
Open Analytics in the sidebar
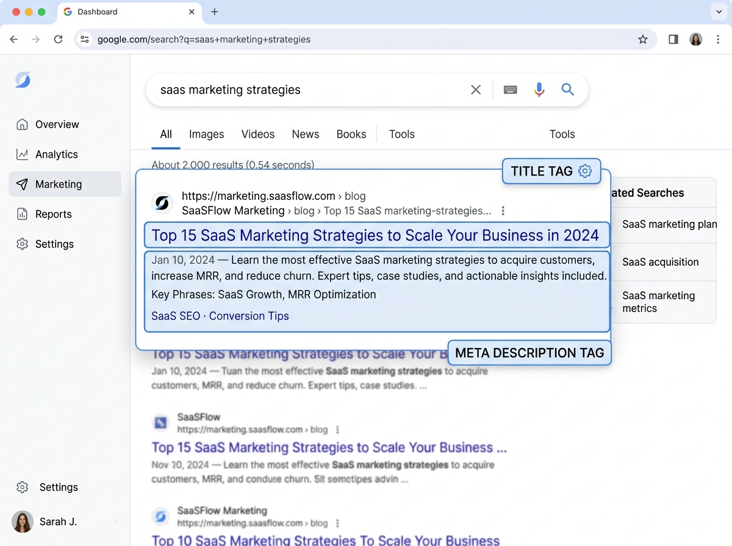click(65, 154)
